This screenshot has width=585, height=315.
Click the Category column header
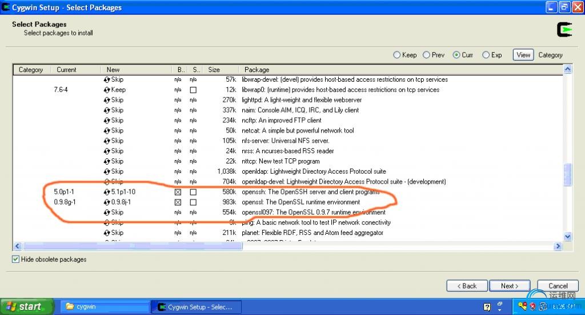pyautogui.click(x=33, y=70)
